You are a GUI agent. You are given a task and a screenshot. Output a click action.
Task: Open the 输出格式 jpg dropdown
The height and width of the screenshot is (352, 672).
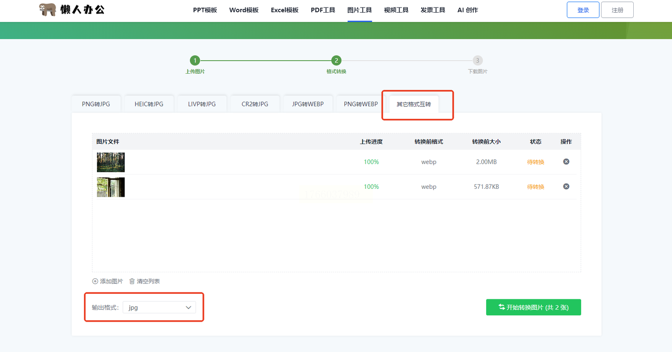[x=159, y=307]
